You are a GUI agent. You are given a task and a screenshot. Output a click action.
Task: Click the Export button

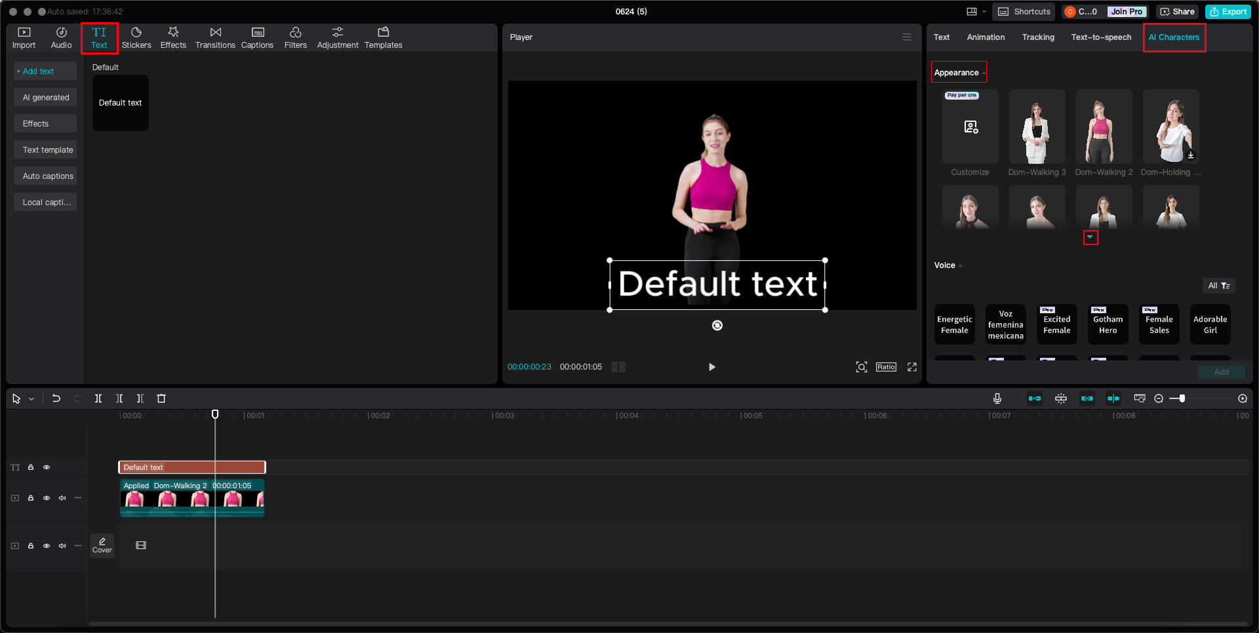click(x=1228, y=12)
